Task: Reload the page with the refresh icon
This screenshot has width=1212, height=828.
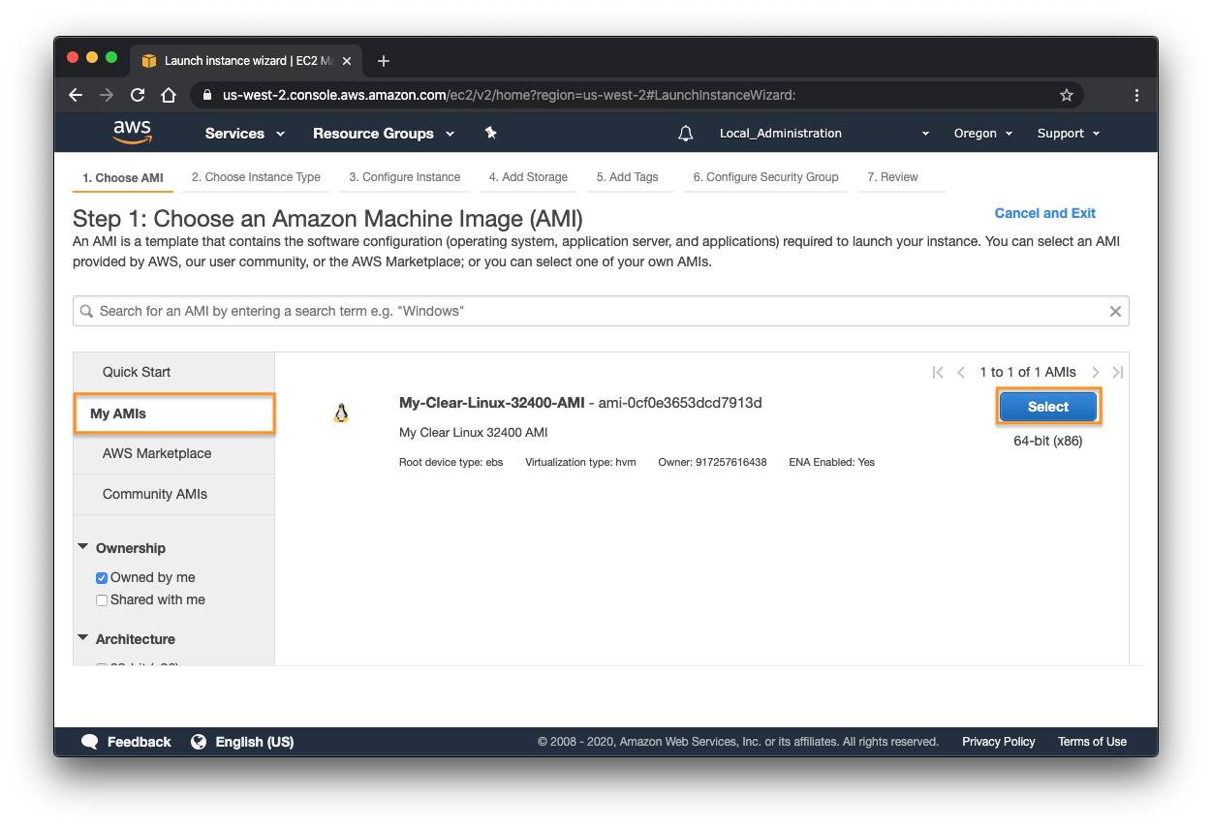Action: [138, 95]
